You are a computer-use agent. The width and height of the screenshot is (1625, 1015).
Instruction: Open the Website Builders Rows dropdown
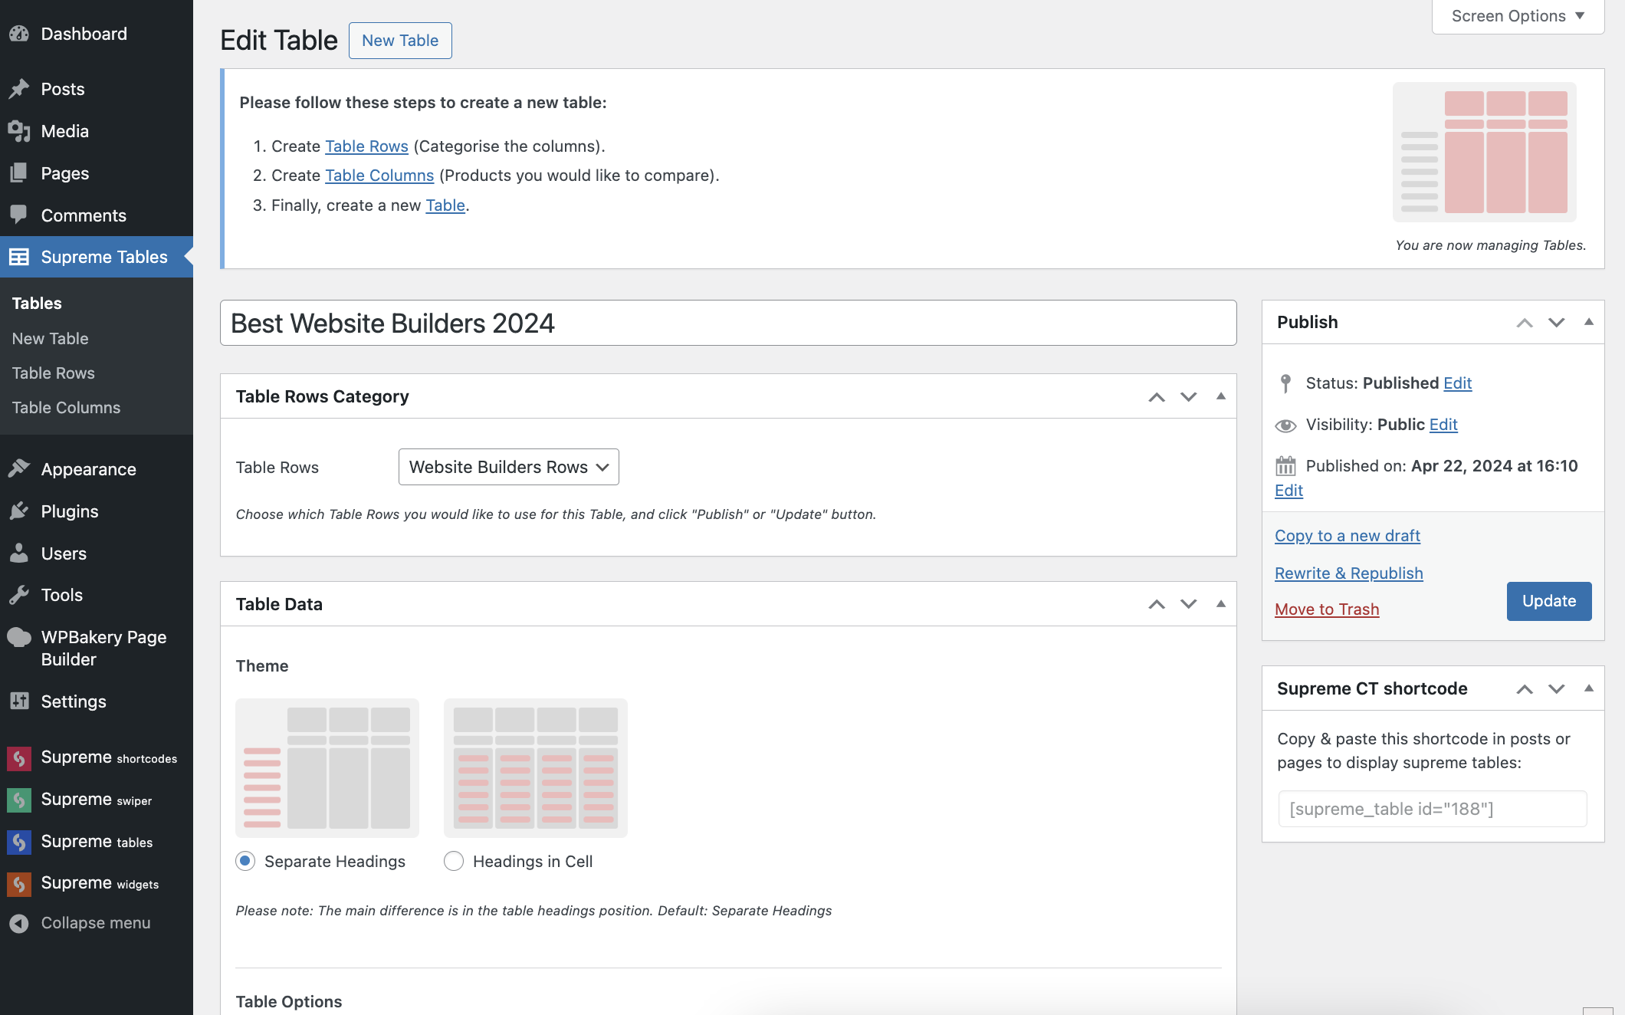pyautogui.click(x=508, y=467)
